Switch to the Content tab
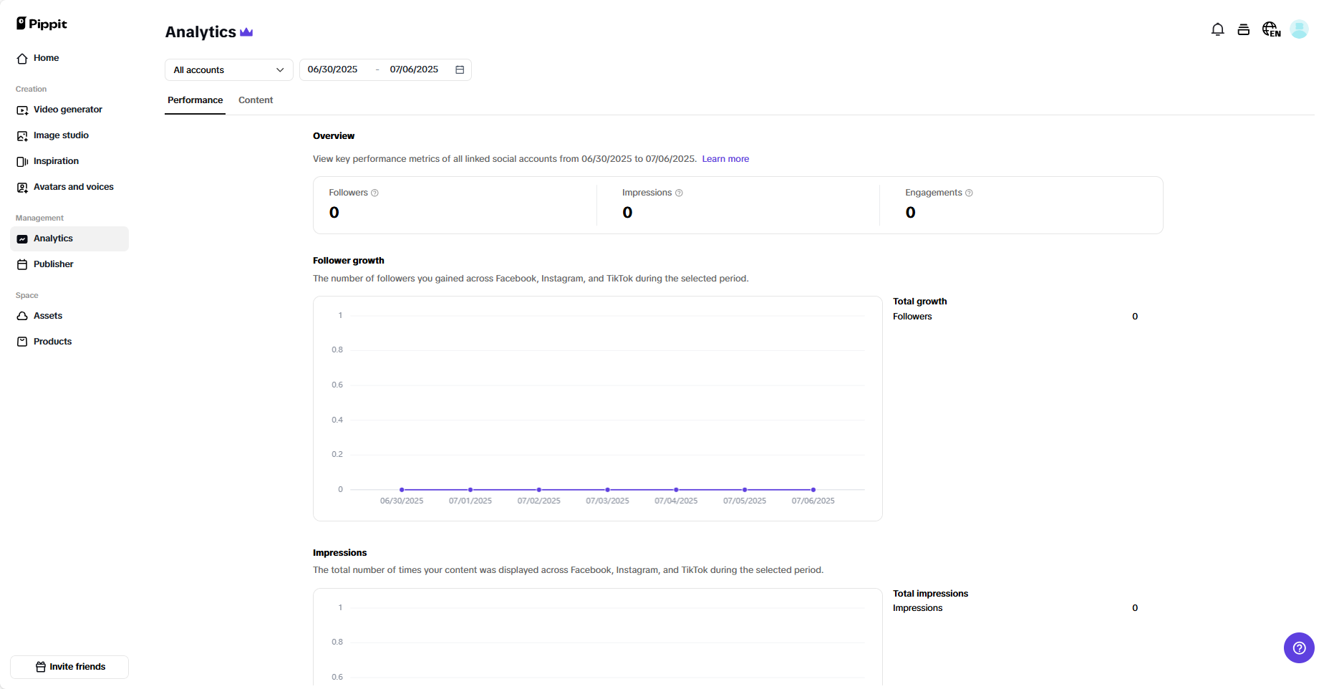The image size is (1334, 689). [x=256, y=100]
